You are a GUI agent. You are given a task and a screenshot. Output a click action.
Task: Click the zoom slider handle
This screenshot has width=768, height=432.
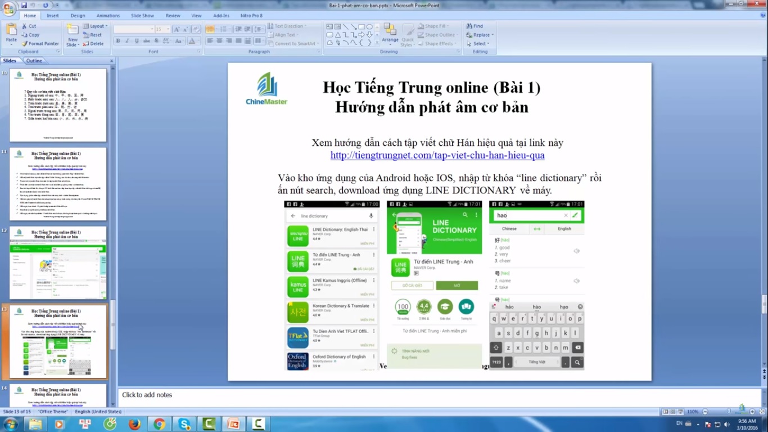click(729, 412)
